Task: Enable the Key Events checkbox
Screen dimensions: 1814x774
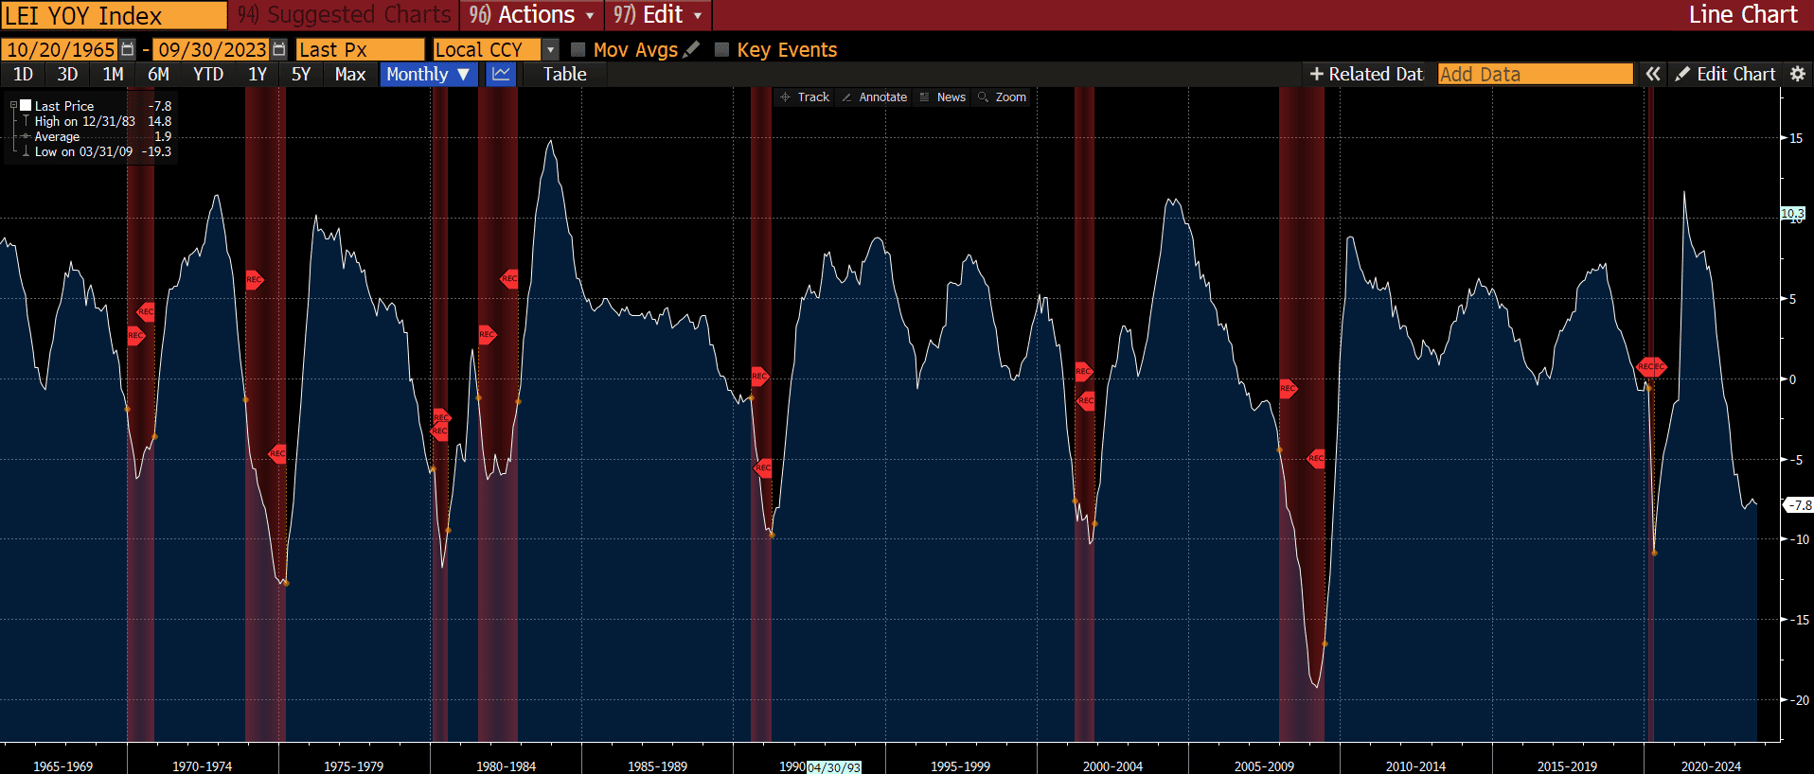Action: [722, 49]
